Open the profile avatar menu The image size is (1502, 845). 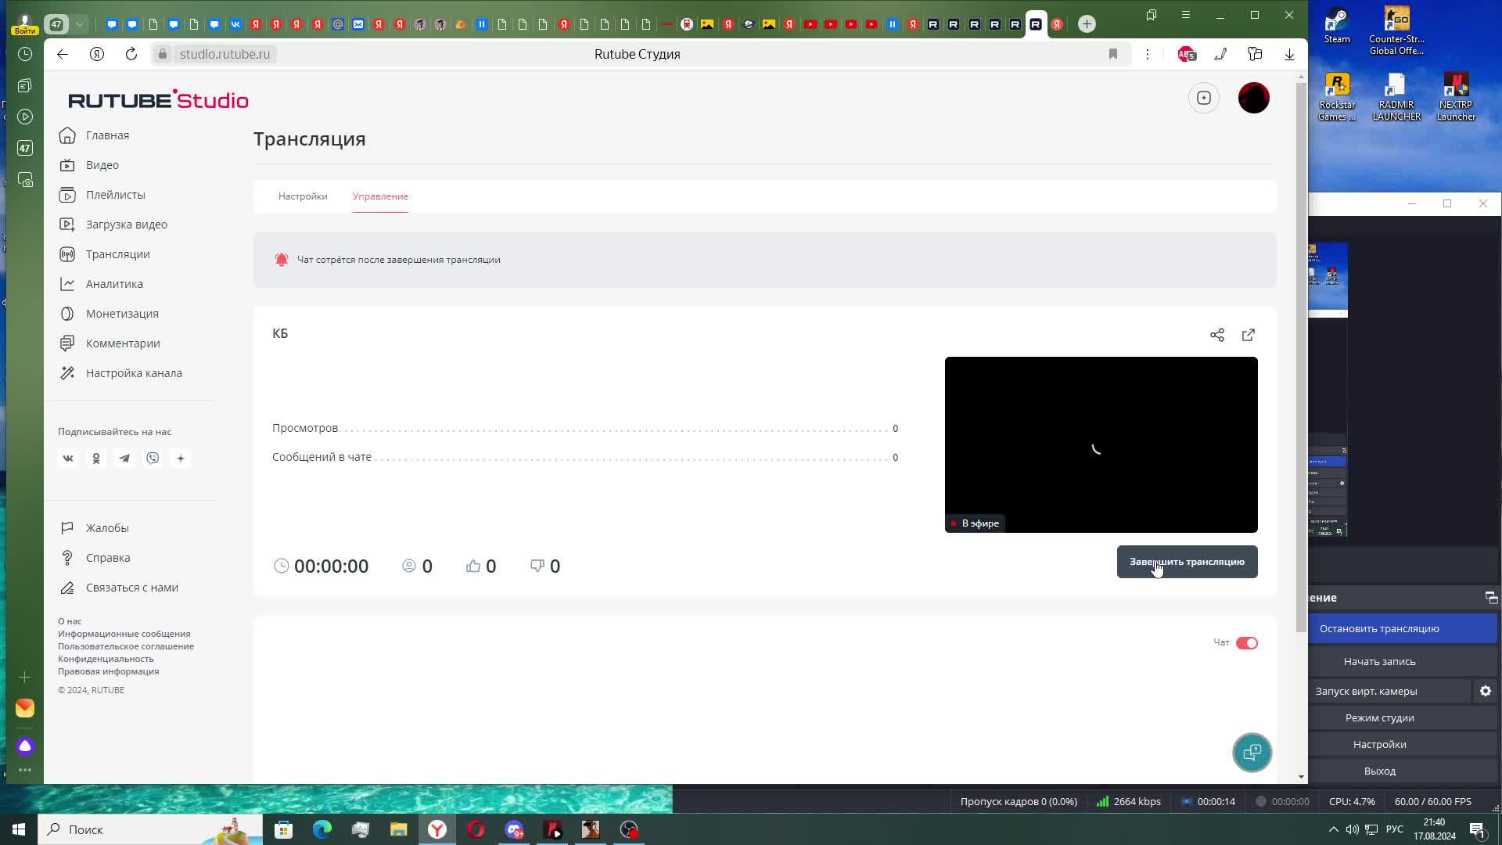point(1253,98)
